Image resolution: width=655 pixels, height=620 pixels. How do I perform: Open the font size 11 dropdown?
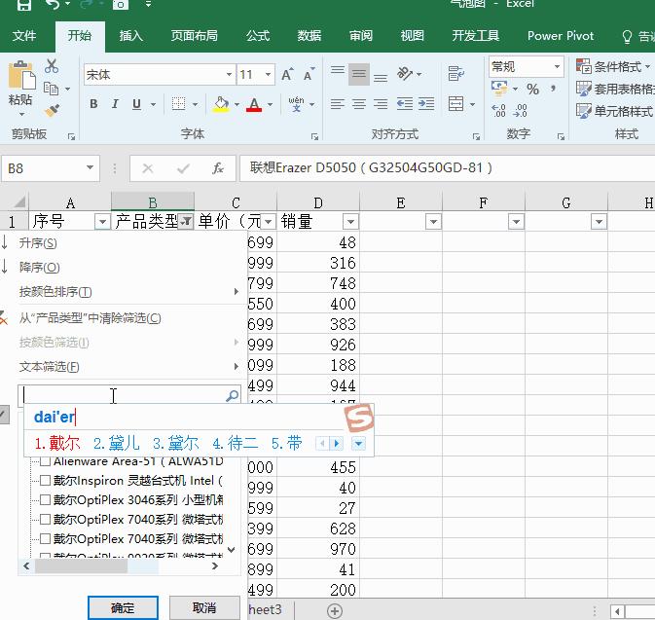[x=269, y=75]
